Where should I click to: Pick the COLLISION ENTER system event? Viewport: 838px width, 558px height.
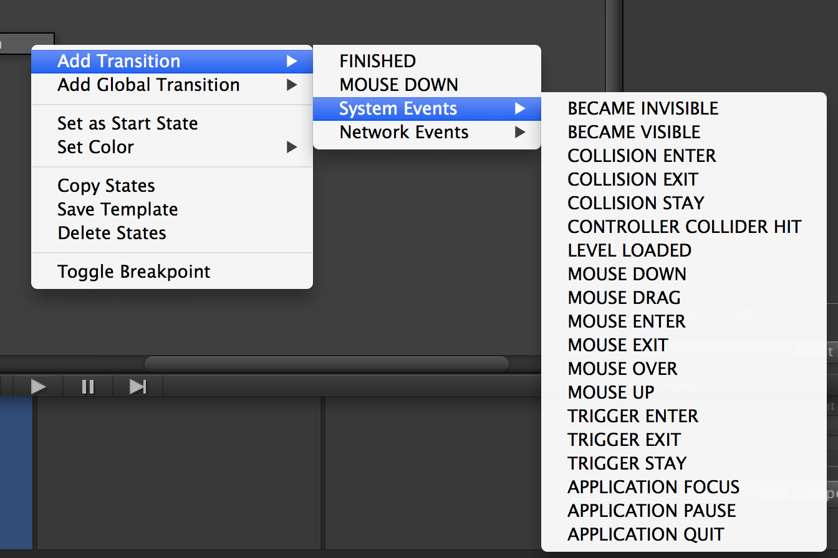pos(642,156)
